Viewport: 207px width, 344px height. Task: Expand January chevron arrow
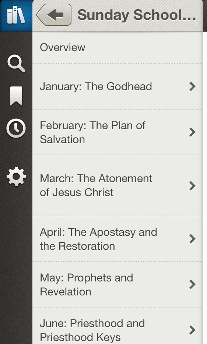pyautogui.click(x=192, y=86)
